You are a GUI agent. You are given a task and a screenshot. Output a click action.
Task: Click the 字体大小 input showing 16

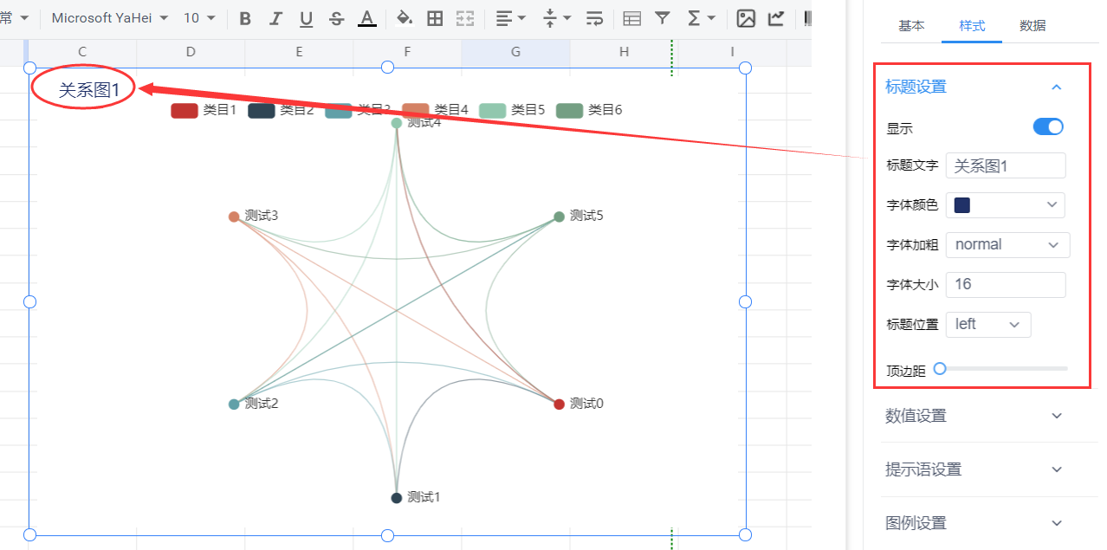click(x=1006, y=285)
